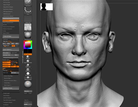138x107 pixels.
Task: Adjust the Map Size slider
Action: point(11,42)
